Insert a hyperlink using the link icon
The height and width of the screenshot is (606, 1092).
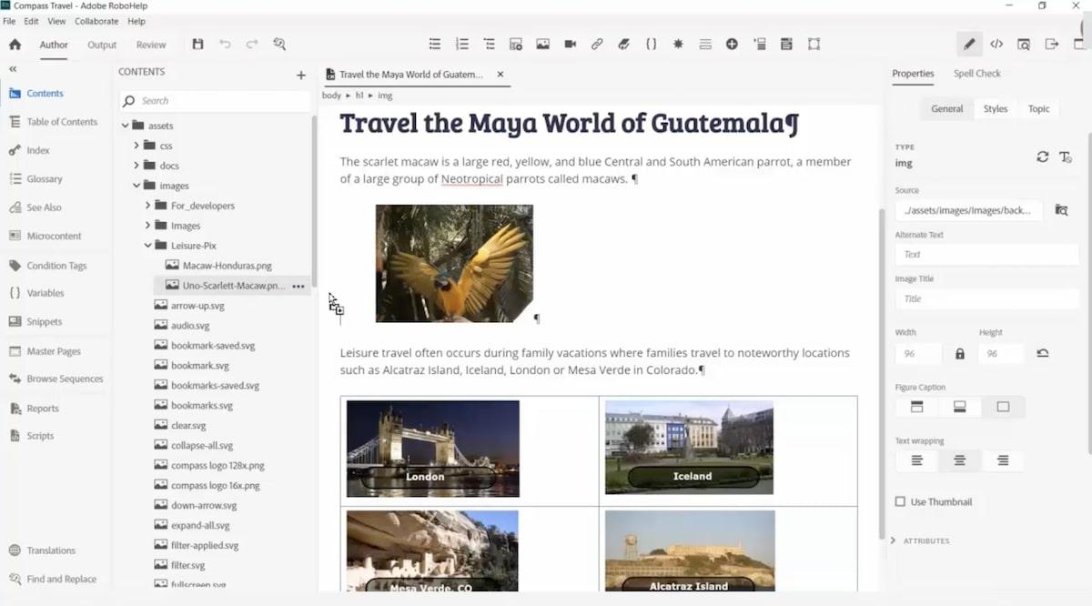(x=597, y=44)
